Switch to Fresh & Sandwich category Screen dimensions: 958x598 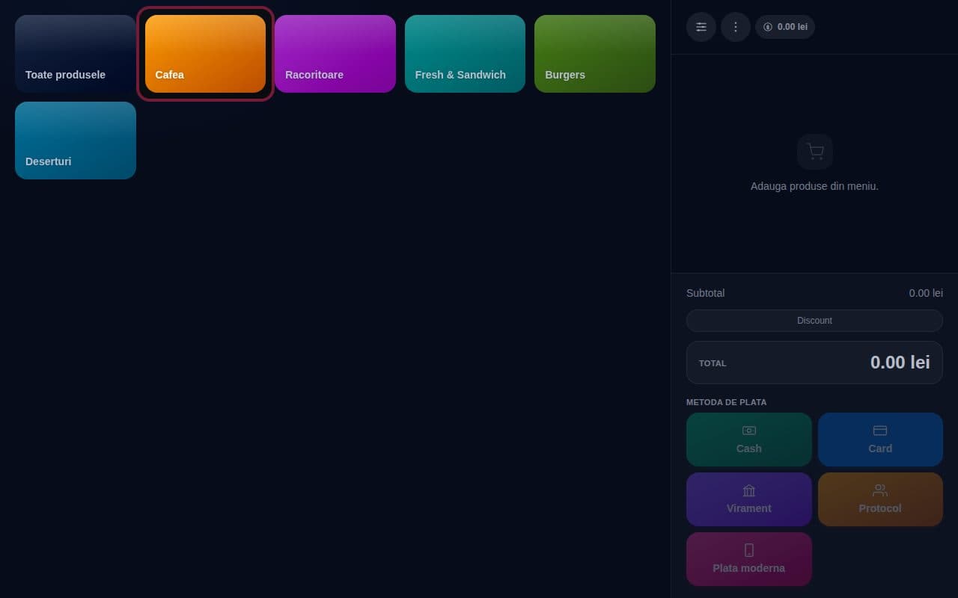(x=465, y=54)
